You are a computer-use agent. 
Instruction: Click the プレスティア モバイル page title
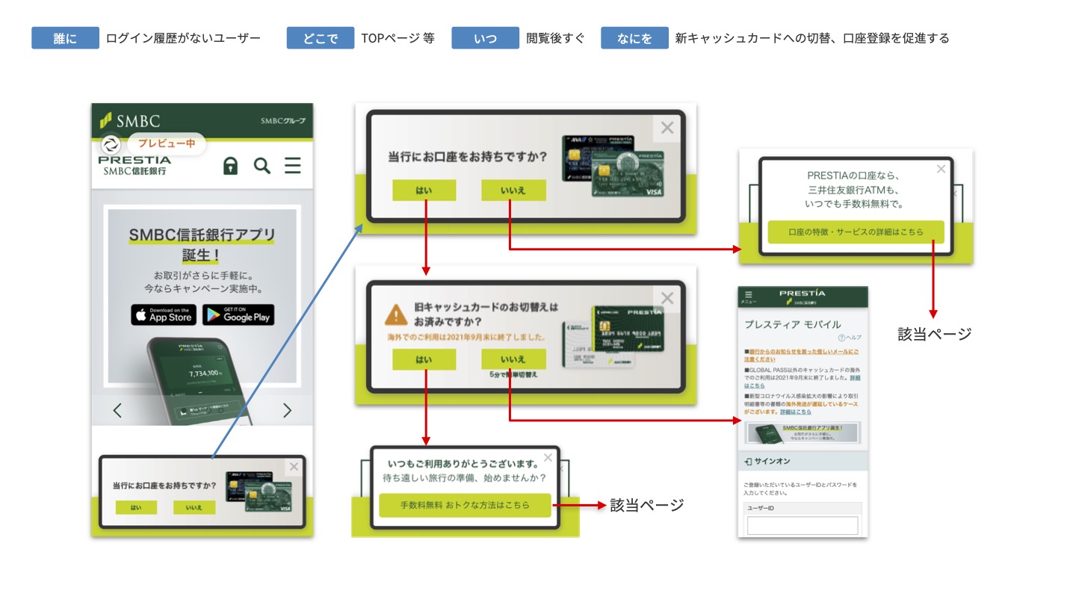tap(793, 324)
